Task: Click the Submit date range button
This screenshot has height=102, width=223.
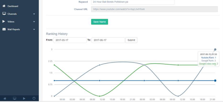Action: pos(131,40)
